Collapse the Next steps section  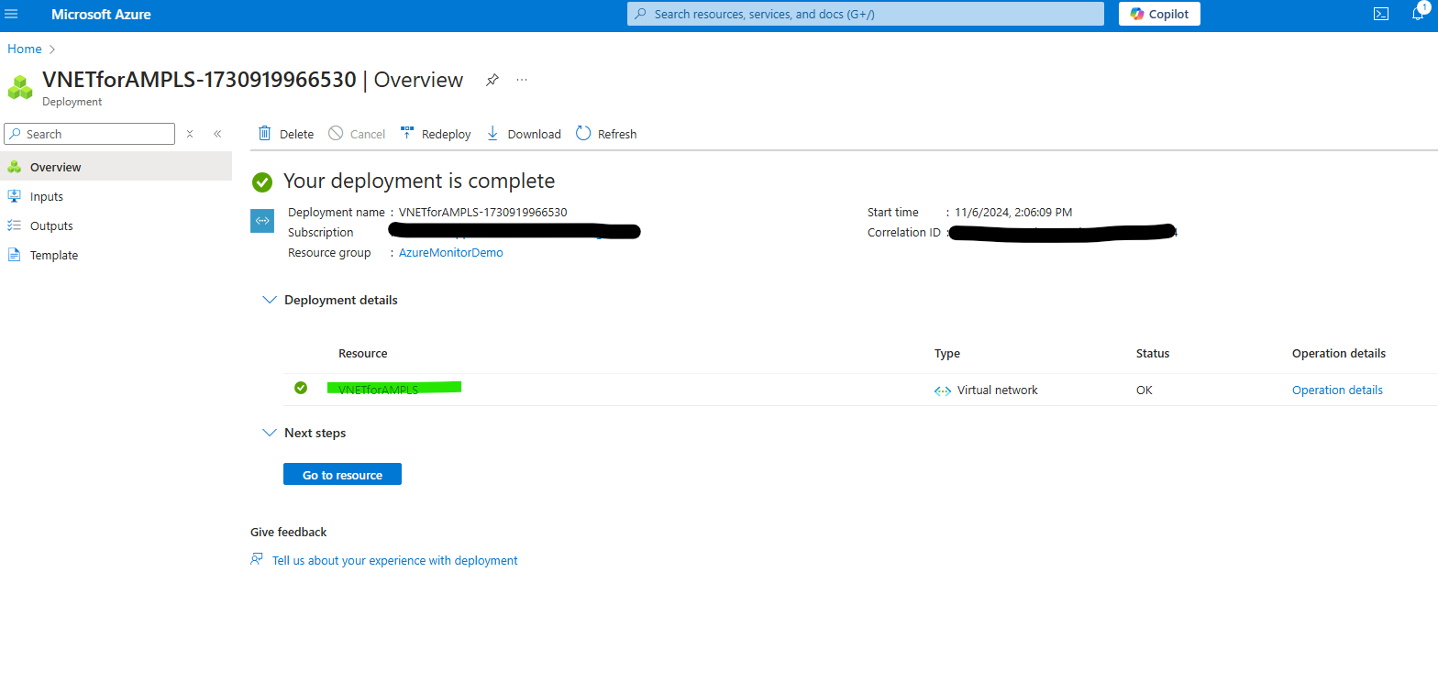pos(270,433)
